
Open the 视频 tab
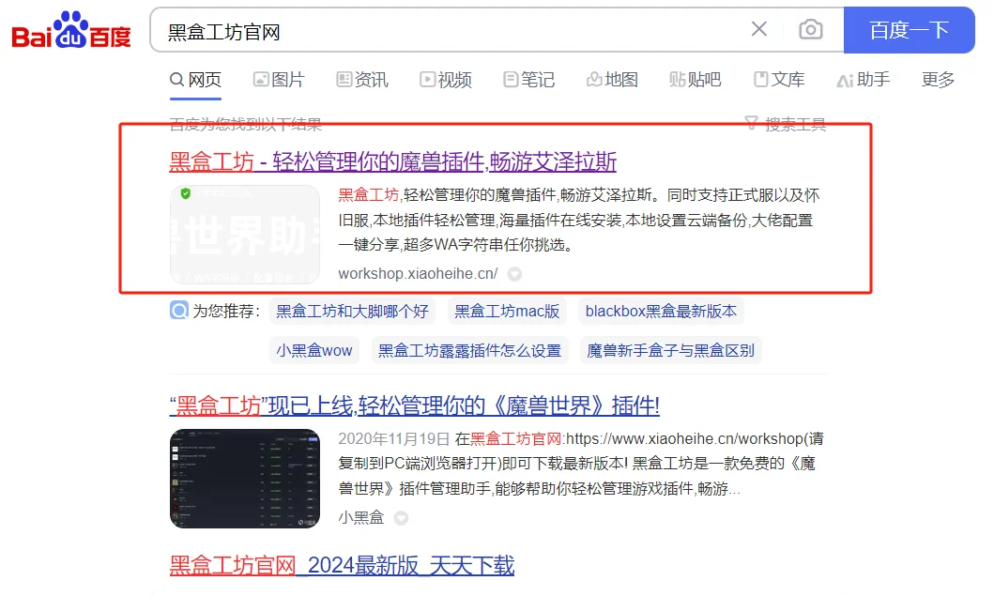point(446,80)
